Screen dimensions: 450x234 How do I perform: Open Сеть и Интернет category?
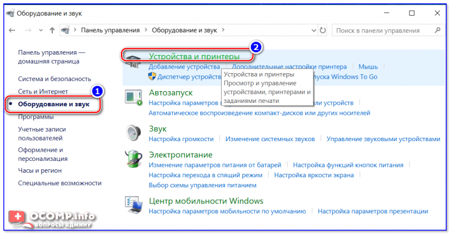pyautogui.click(x=43, y=91)
